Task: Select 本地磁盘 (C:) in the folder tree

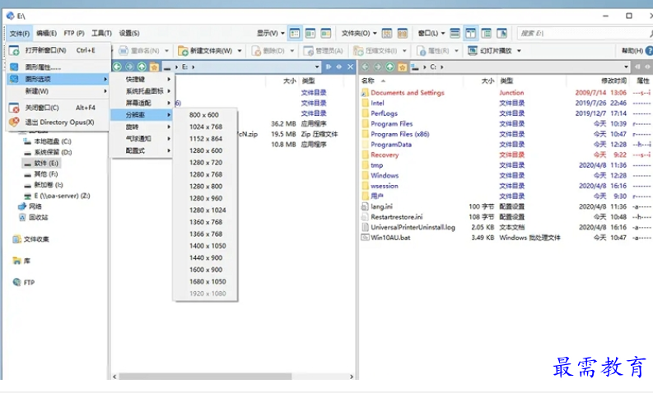Action: coord(48,141)
